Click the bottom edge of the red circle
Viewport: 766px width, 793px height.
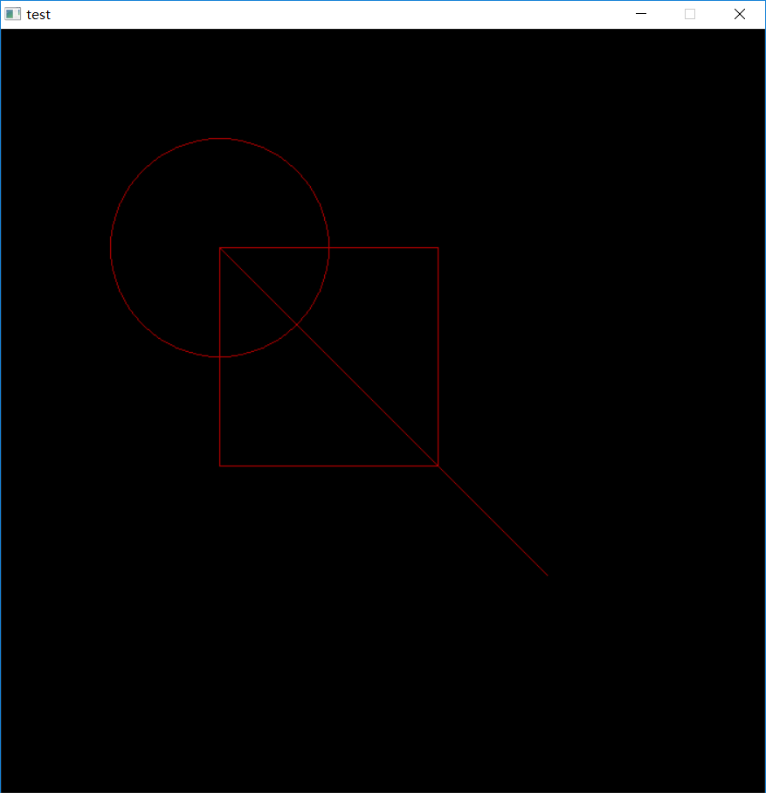(220, 355)
